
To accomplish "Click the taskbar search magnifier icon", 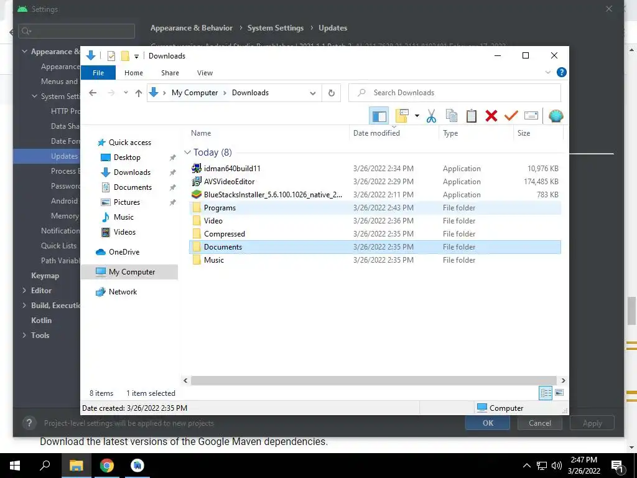I will 45,466.
